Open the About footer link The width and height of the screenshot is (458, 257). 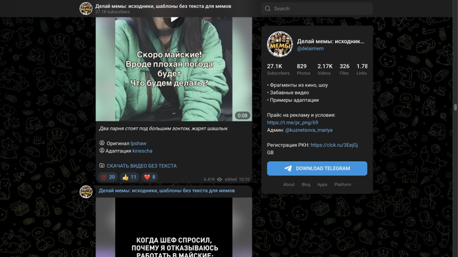(289, 185)
